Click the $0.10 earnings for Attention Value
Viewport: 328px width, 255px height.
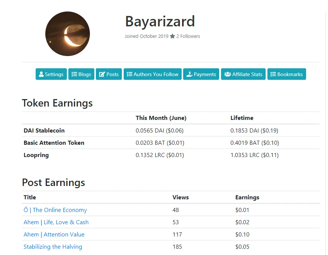tap(242, 235)
